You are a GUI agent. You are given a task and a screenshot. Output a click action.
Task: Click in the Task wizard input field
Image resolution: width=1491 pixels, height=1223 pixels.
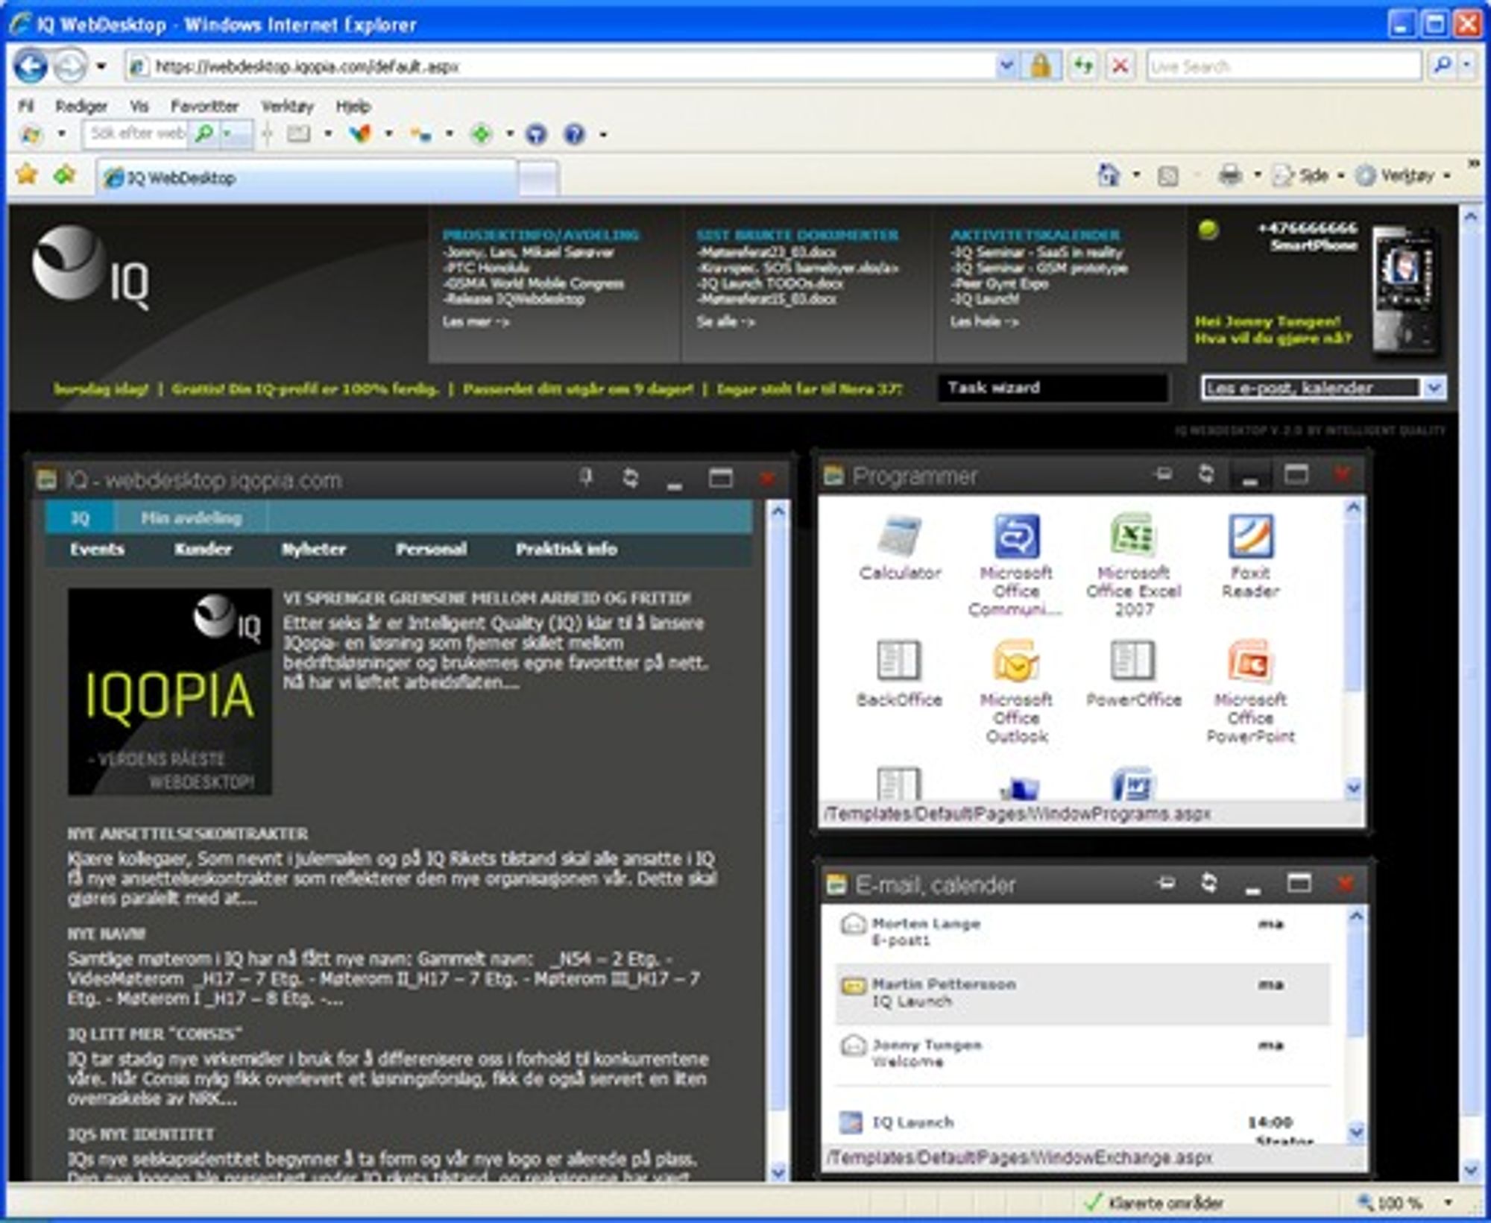click(1052, 388)
